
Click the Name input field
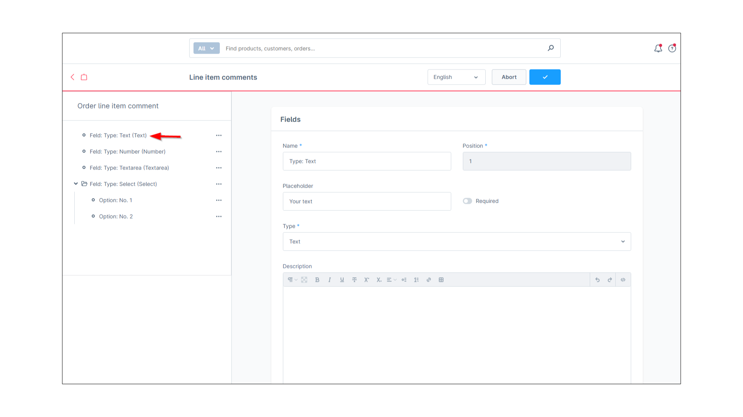coord(366,161)
